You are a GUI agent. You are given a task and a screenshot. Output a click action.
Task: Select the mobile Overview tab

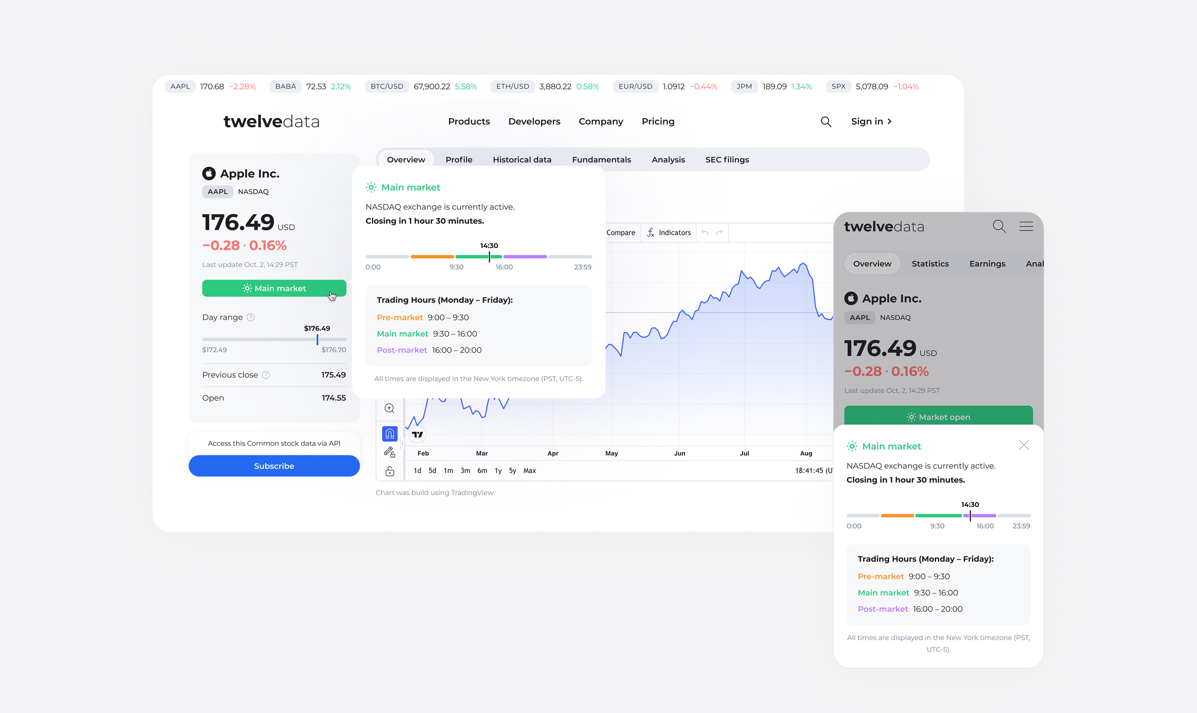tap(872, 264)
